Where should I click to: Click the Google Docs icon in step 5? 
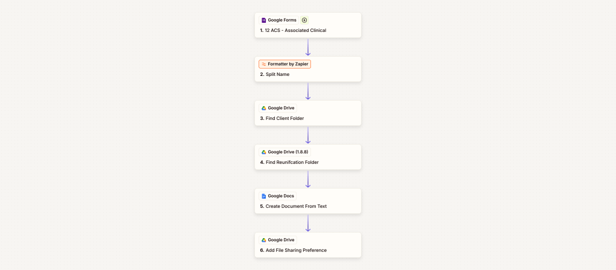264,196
